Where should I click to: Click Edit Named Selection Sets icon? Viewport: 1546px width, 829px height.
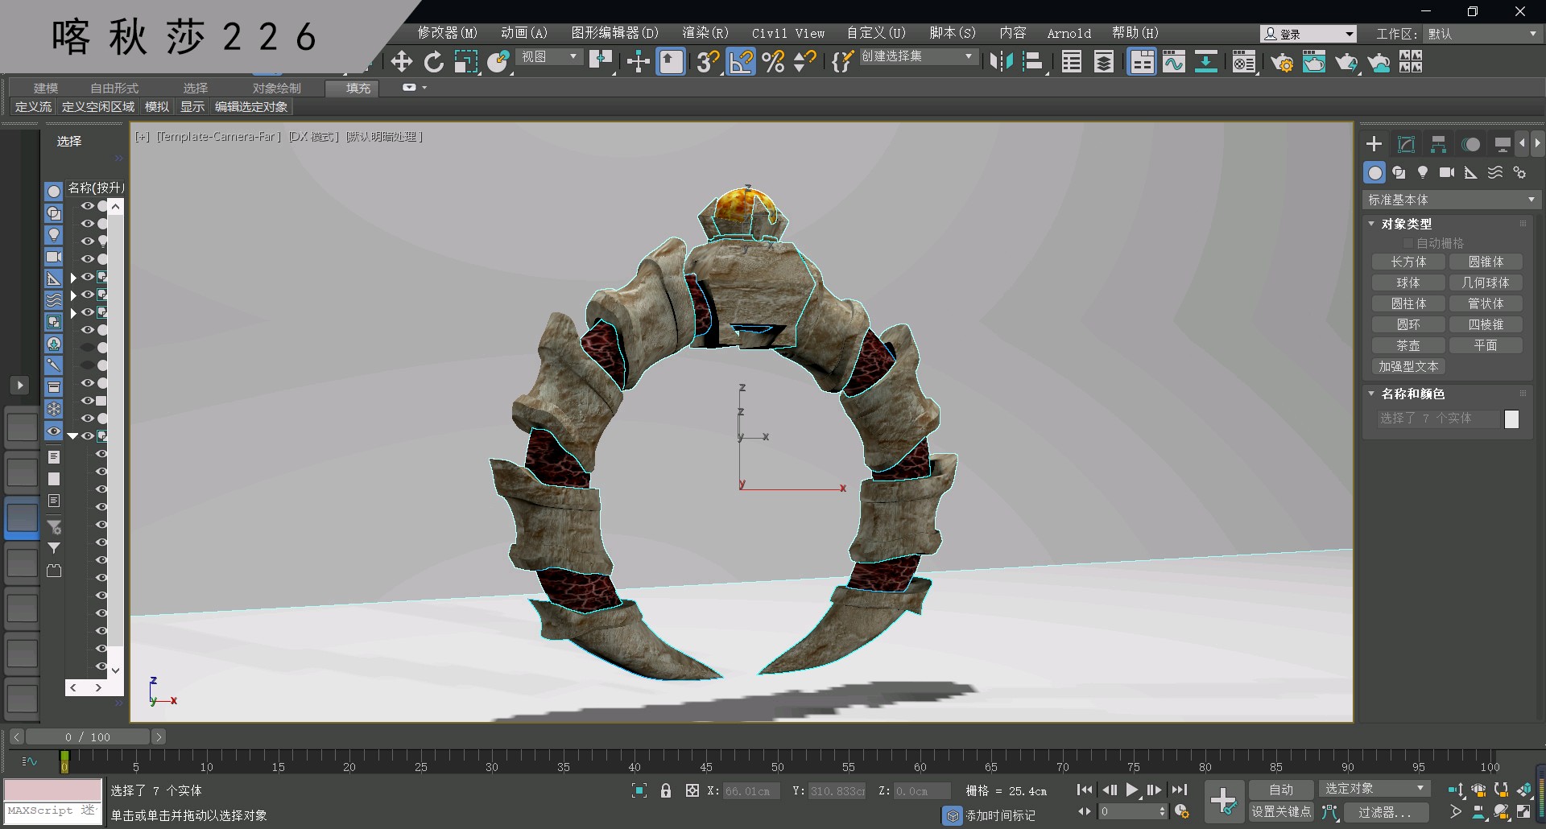pyautogui.click(x=842, y=62)
